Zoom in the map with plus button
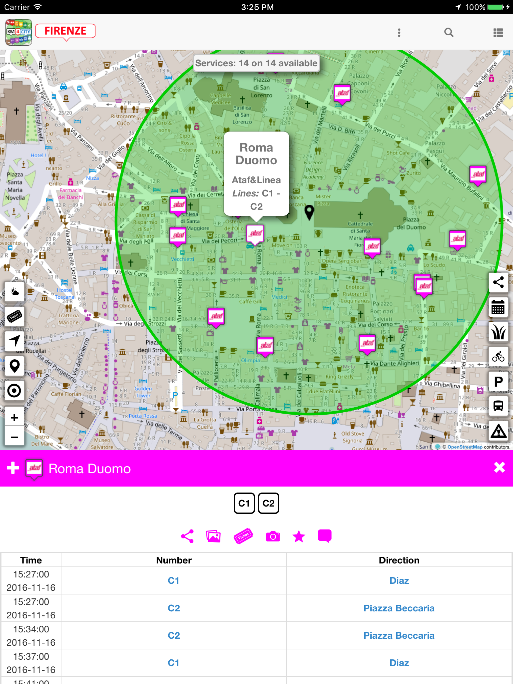The width and height of the screenshot is (513, 685). coord(14,418)
